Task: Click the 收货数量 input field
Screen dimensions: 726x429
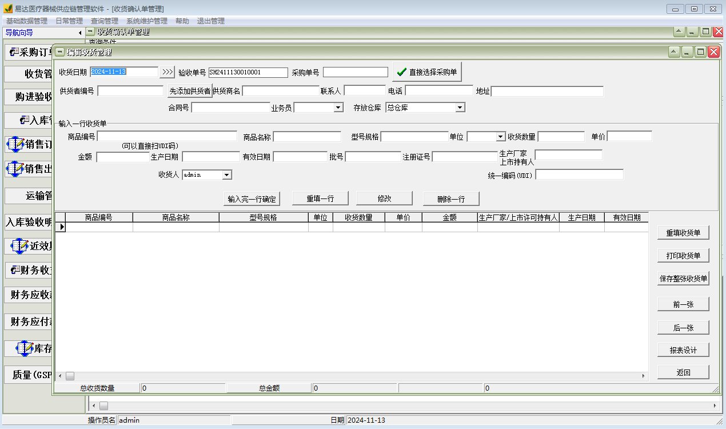Action: [x=561, y=136]
